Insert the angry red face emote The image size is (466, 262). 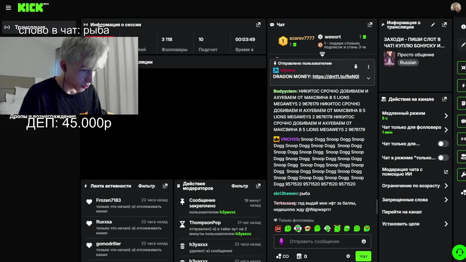278,229
